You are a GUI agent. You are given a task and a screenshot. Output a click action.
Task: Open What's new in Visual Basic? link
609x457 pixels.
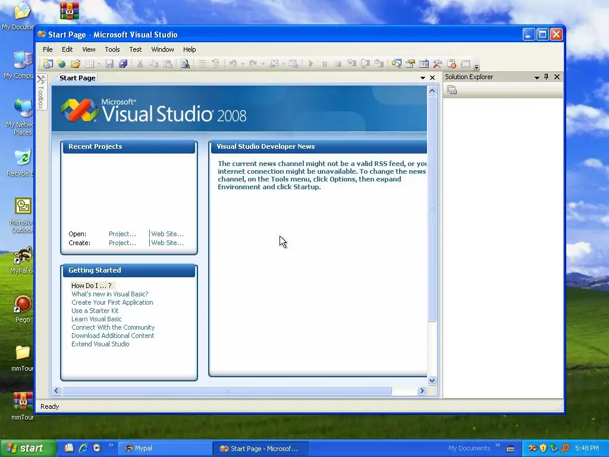coord(110,294)
